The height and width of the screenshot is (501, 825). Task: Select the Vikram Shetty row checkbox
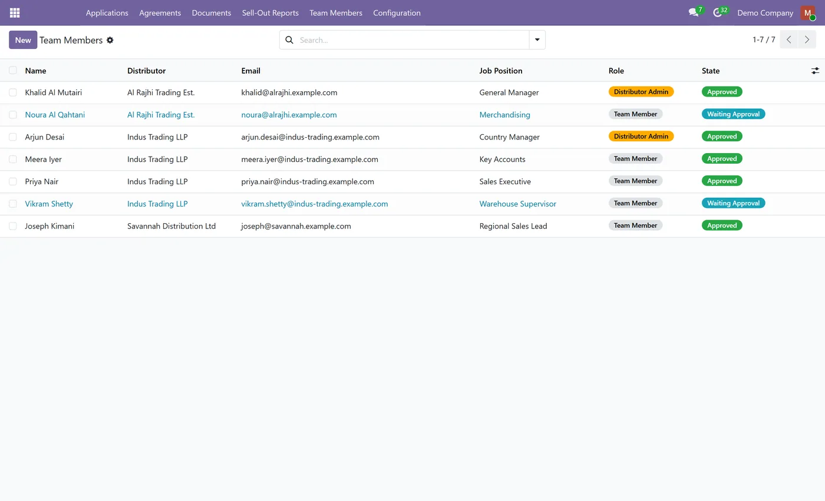point(13,204)
